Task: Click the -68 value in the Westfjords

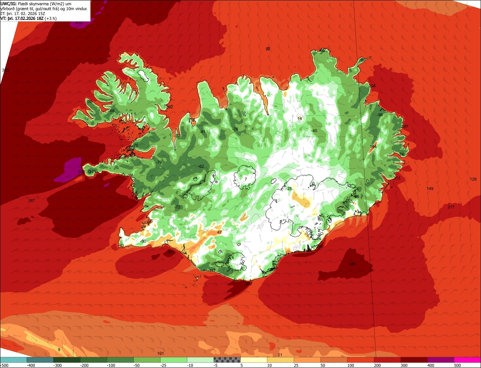Action: (x=112, y=111)
